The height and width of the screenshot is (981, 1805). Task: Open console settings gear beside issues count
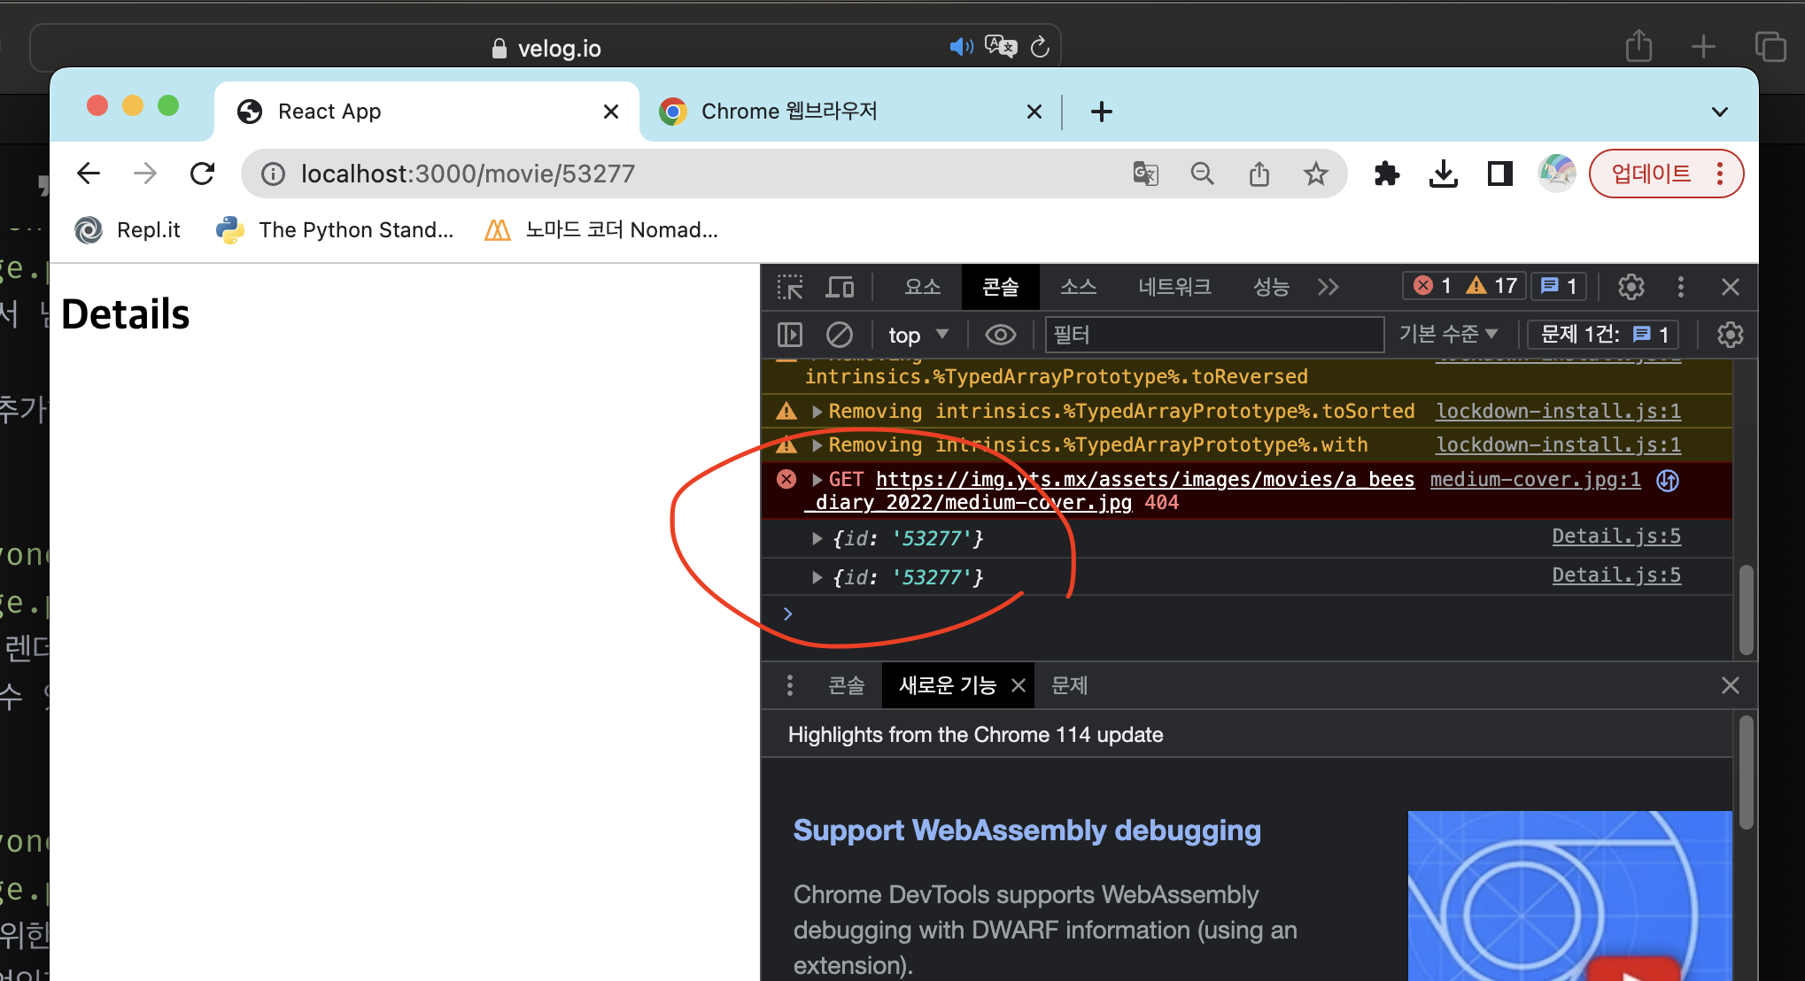(x=1729, y=335)
